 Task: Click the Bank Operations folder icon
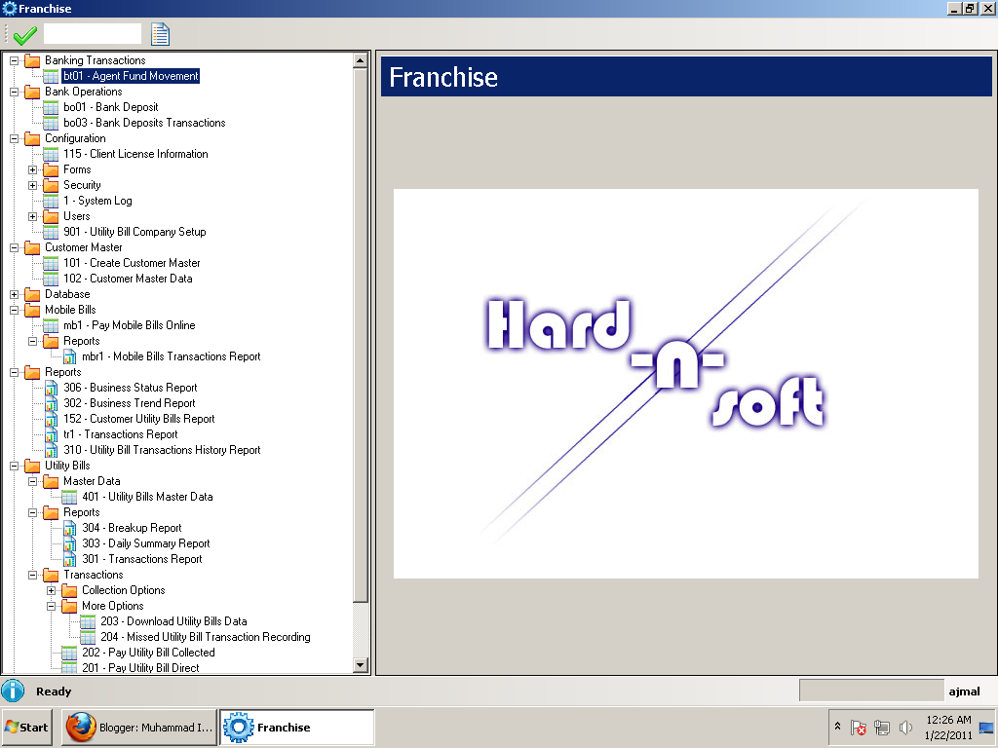click(x=32, y=92)
